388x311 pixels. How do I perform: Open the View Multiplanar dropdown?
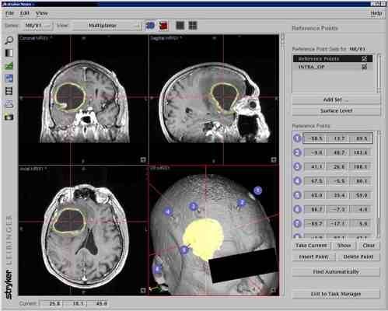pyautogui.click(x=107, y=26)
